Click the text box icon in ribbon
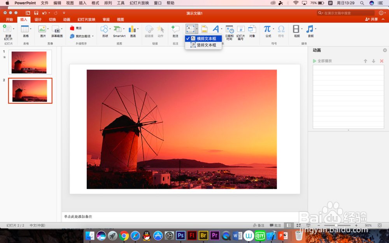 click(190, 29)
